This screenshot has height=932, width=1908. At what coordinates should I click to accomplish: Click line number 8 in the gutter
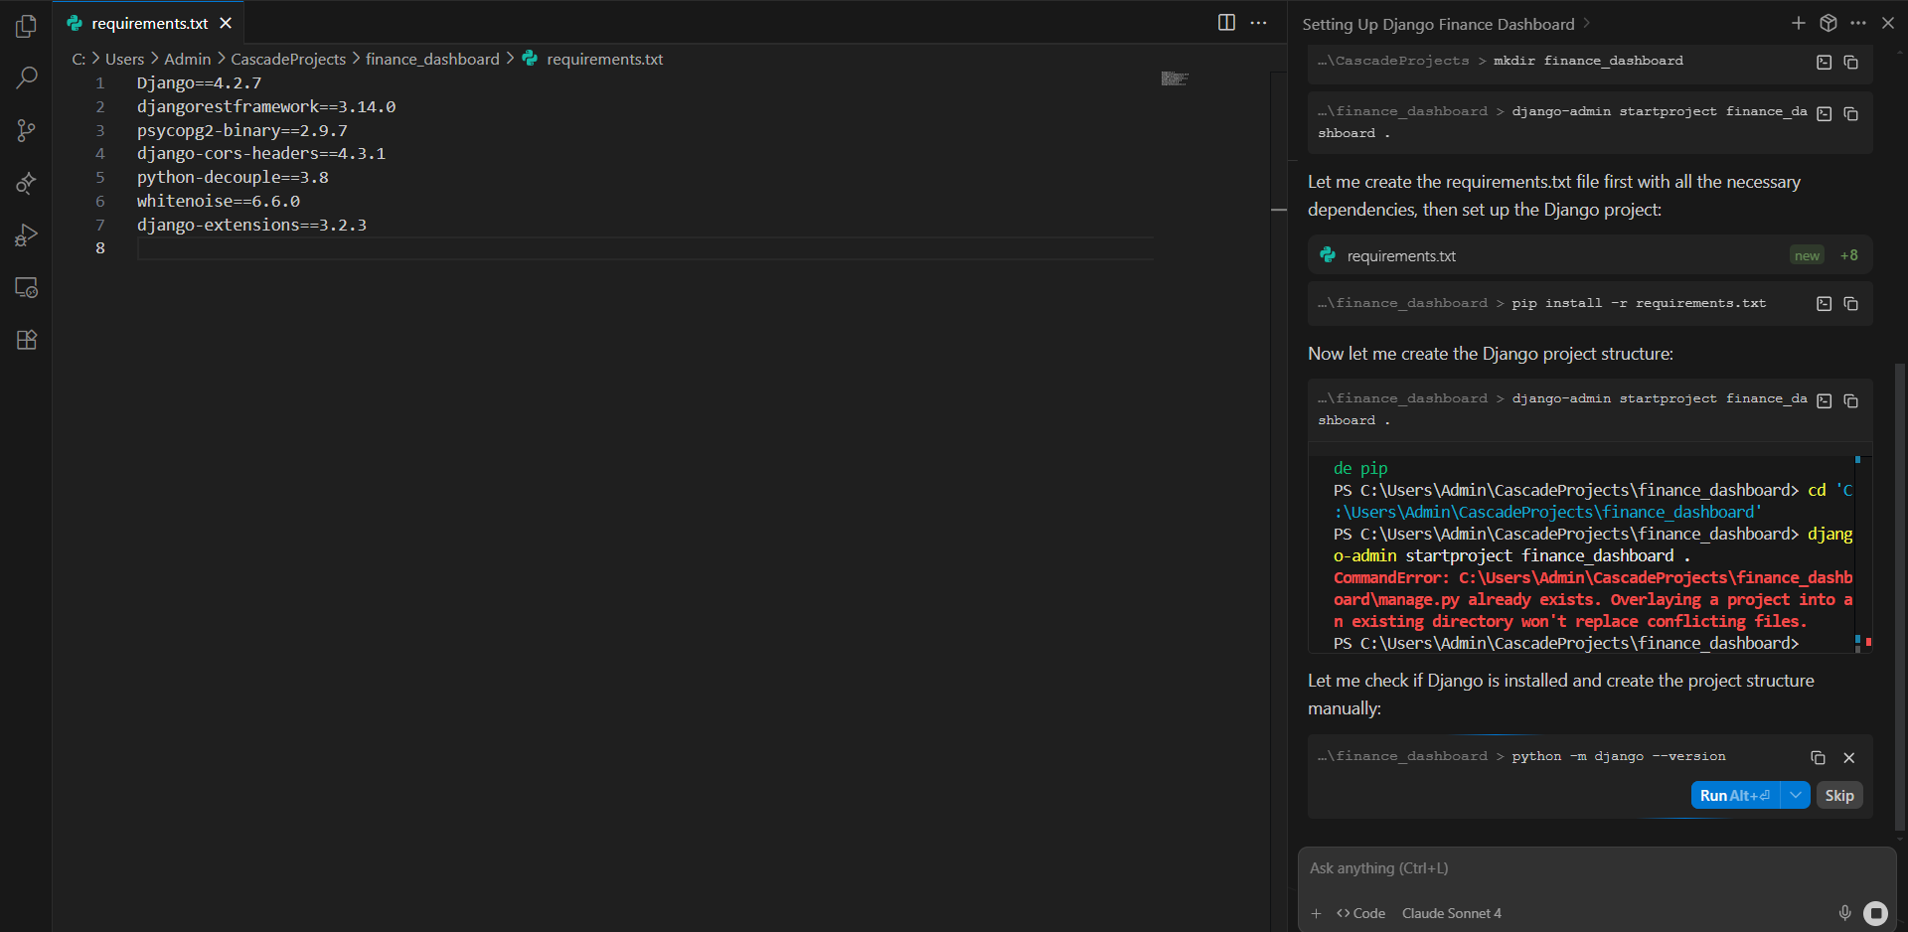click(x=99, y=248)
